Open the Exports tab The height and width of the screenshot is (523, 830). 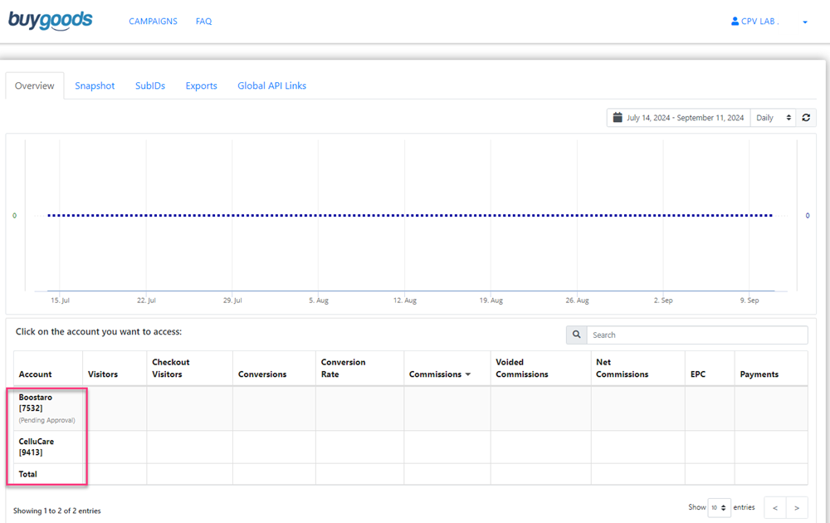[x=201, y=86]
